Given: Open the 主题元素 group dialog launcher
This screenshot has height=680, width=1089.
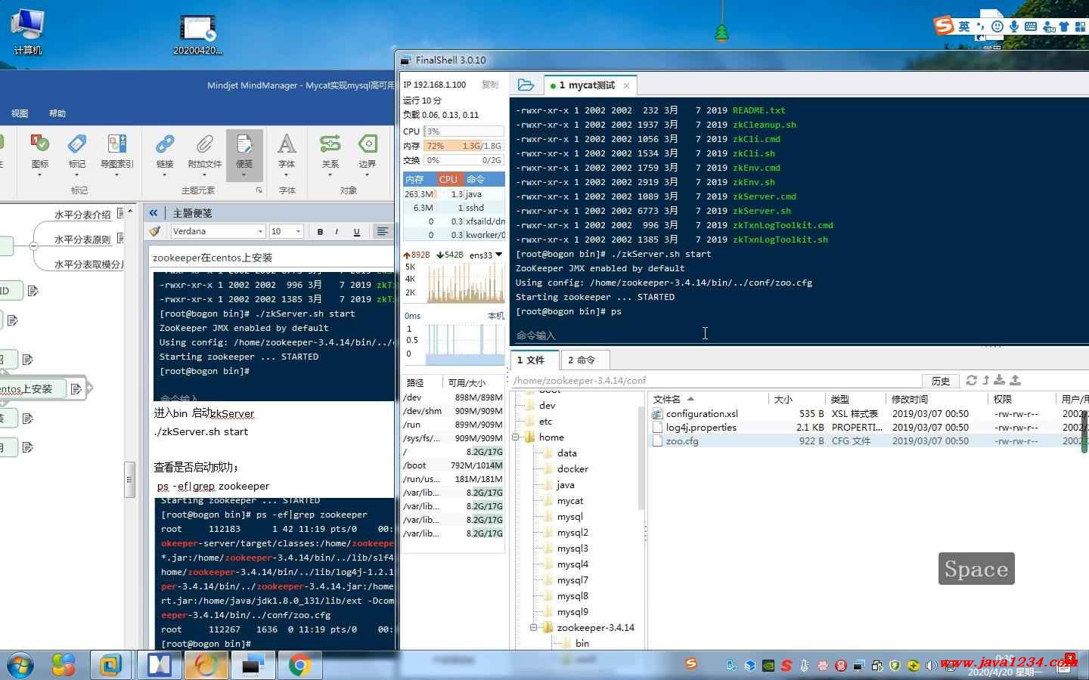Looking at the screenshot, I should coord(259,190).
